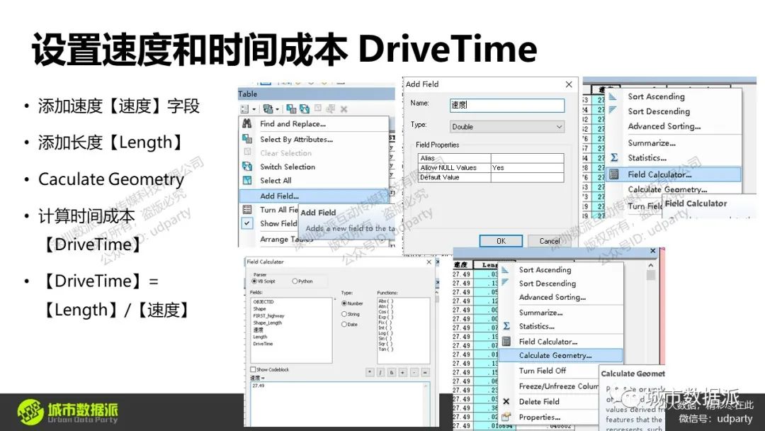Click the greyed Clear Selection toolbar icon
Screen dimensions: 765x431
pos(318,109)
